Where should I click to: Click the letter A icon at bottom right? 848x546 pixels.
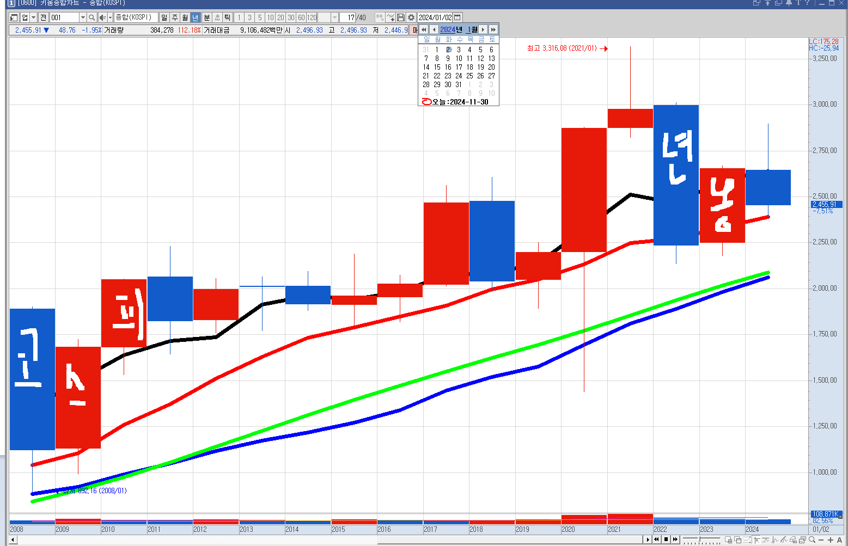point(839,539)
